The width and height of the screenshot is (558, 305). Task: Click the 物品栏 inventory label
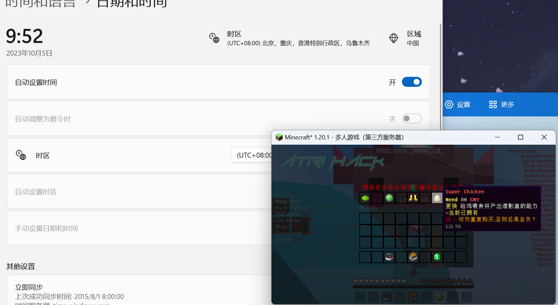[368, 209]
